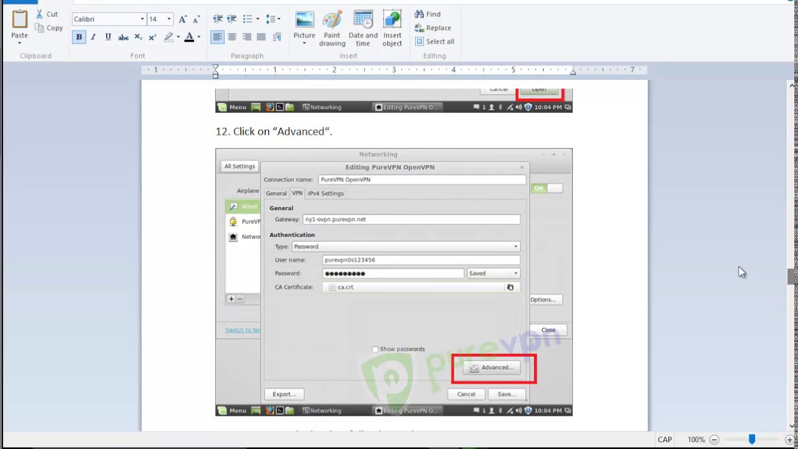
Task: Click the CAP indicator in the status bar
Action: point(665,440)
